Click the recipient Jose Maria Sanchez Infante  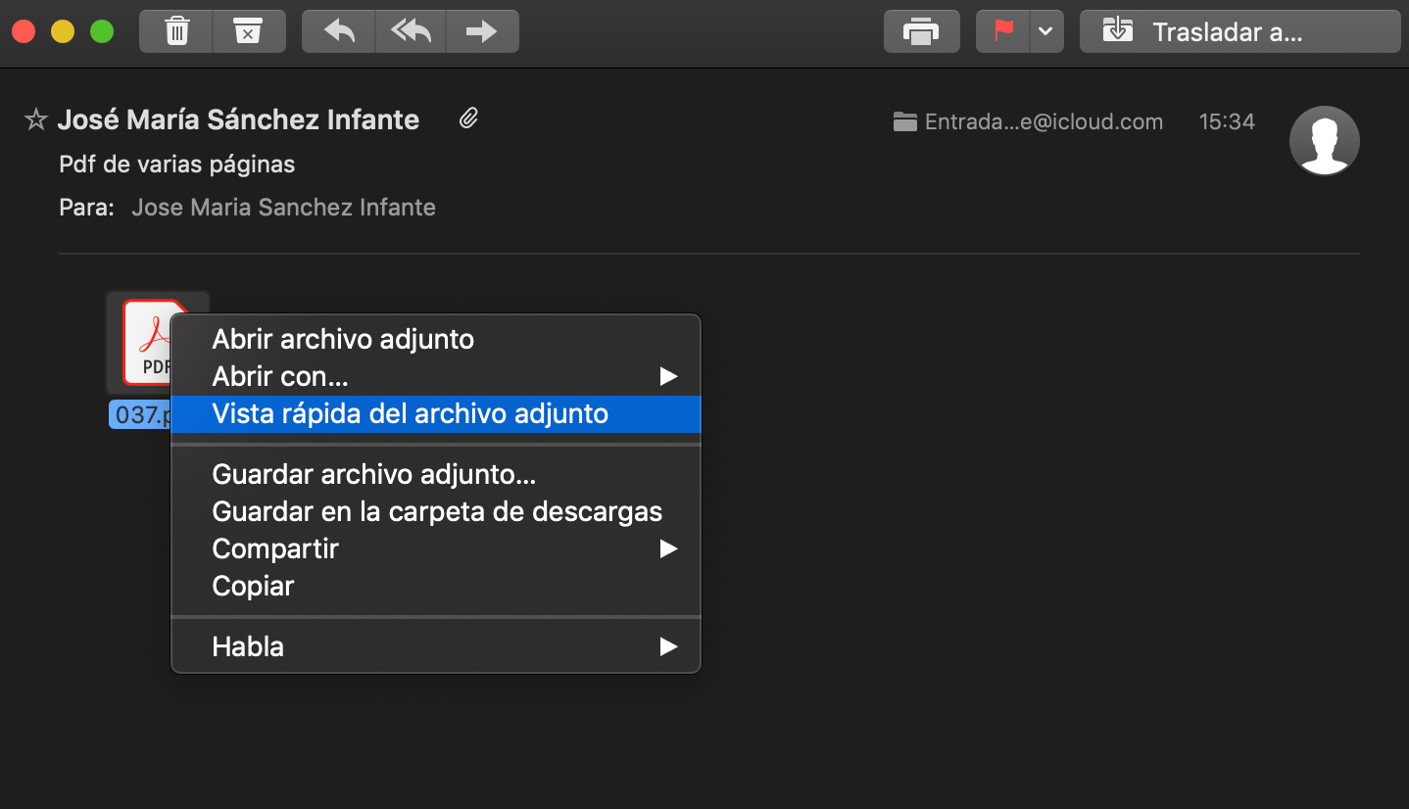click(x=283, y=208)
